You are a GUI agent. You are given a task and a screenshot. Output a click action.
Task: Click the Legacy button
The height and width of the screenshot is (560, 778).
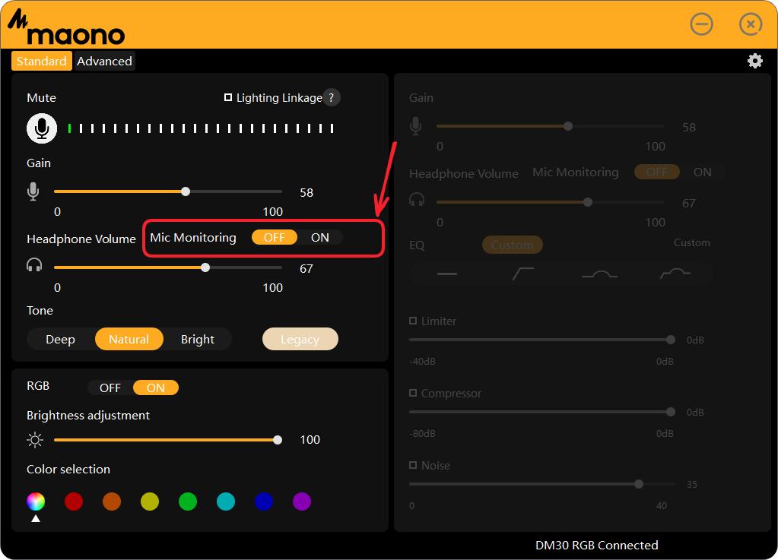(300, 340)
